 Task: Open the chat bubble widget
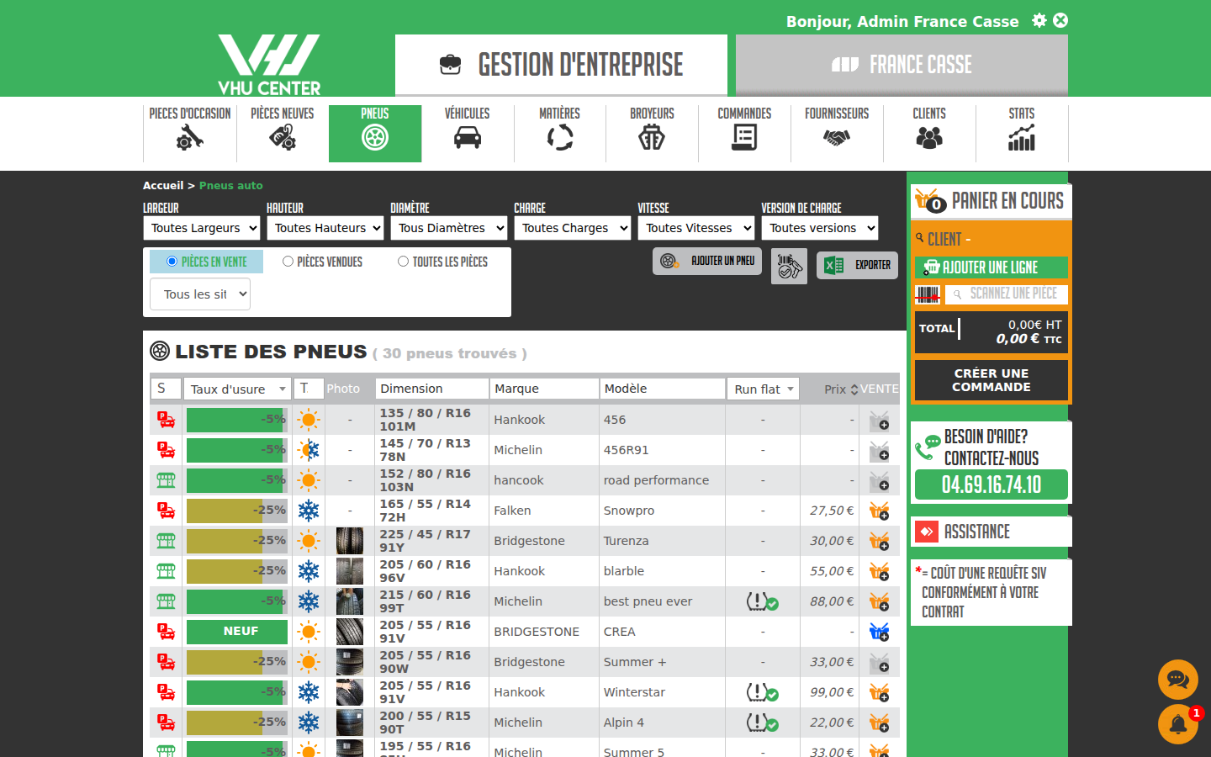(x=1178, y=680)
